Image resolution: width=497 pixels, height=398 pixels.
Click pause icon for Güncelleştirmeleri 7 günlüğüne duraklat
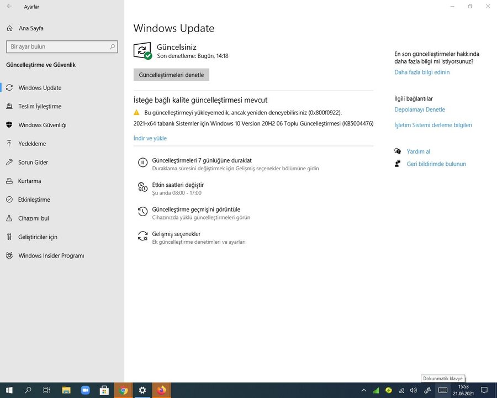[142, 163]
